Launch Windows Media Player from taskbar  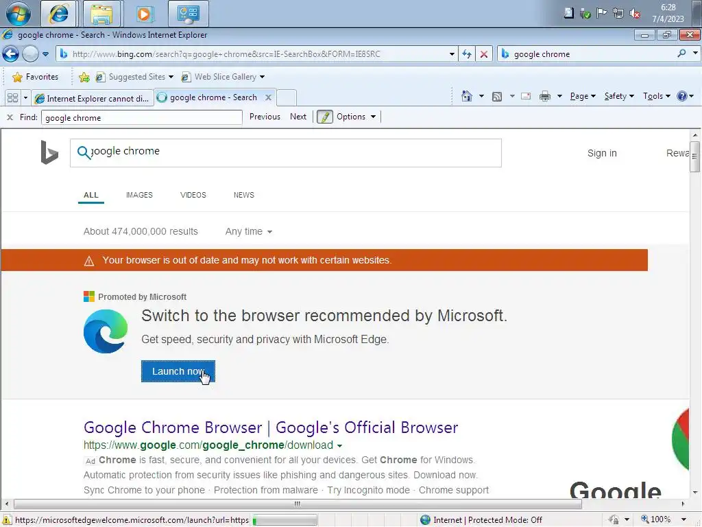(x=144, y=14)
